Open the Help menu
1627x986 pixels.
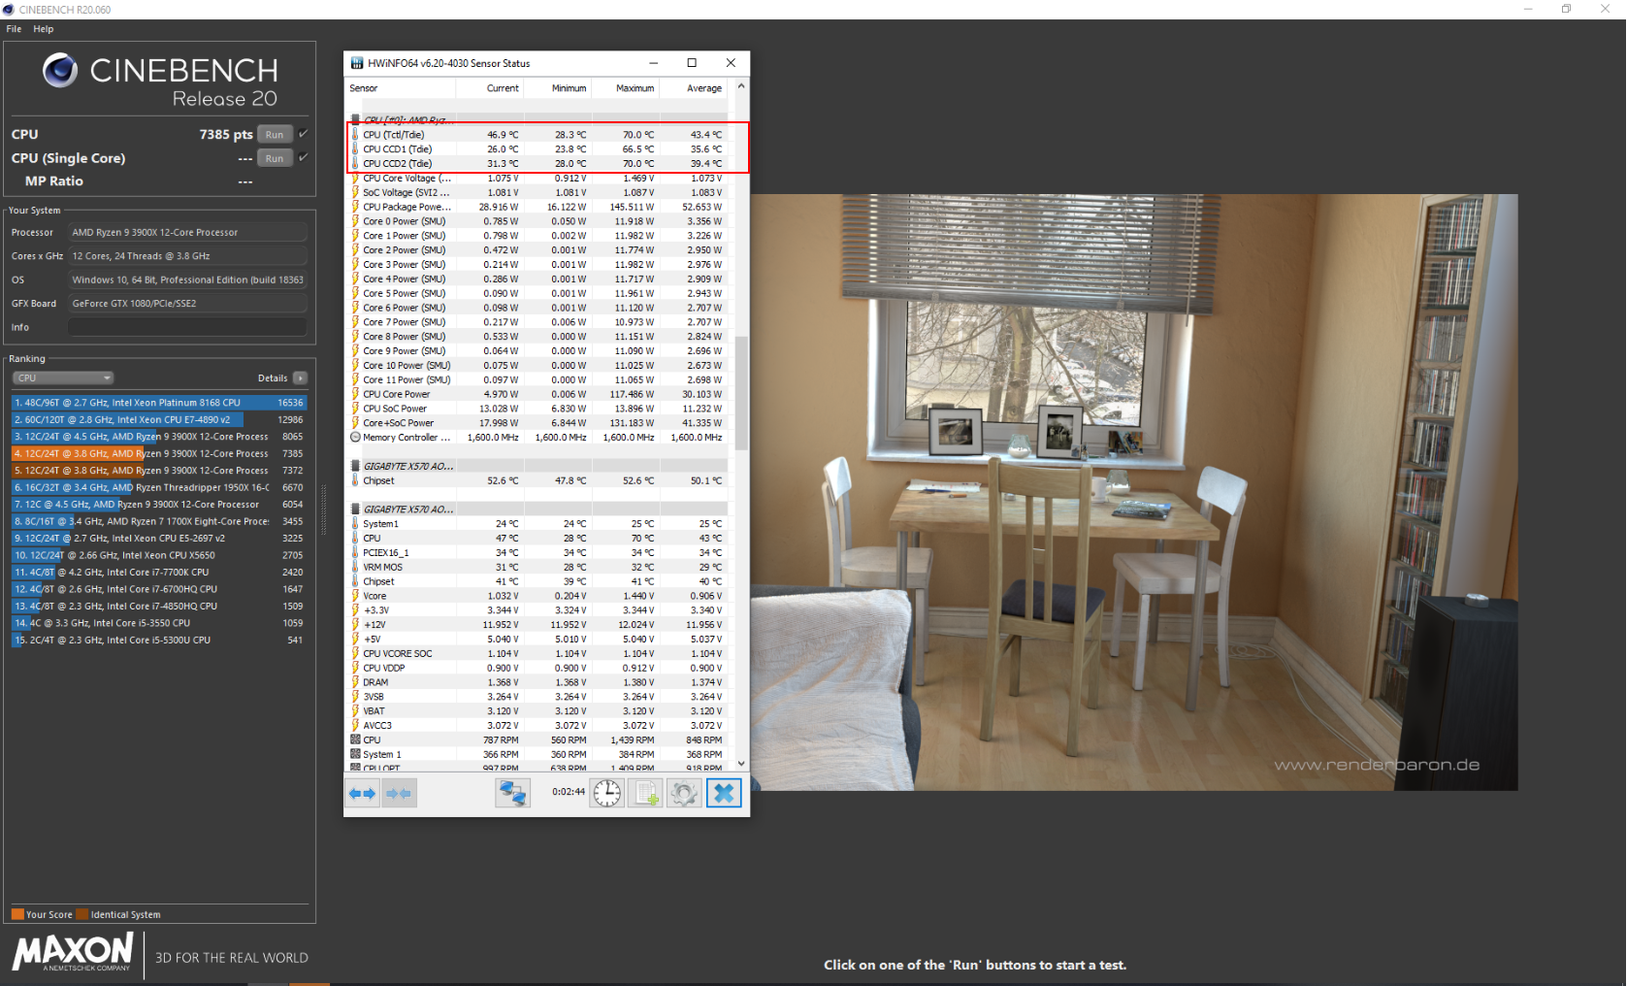coord(44,29)
